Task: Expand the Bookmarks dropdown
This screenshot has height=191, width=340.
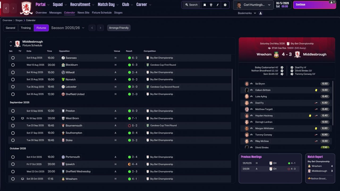Action: pyautogui.click(x=247, y=13)
